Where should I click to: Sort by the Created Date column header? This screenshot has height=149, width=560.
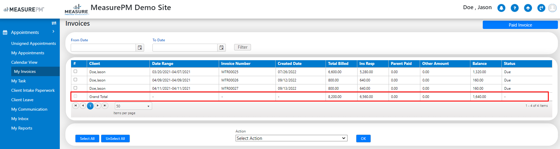[x=300, y=63]
